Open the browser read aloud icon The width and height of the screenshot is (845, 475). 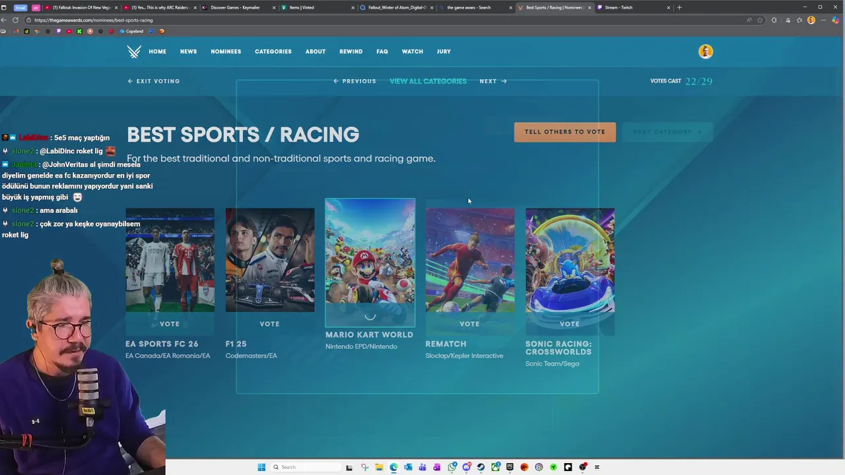[x=749, y=20]
